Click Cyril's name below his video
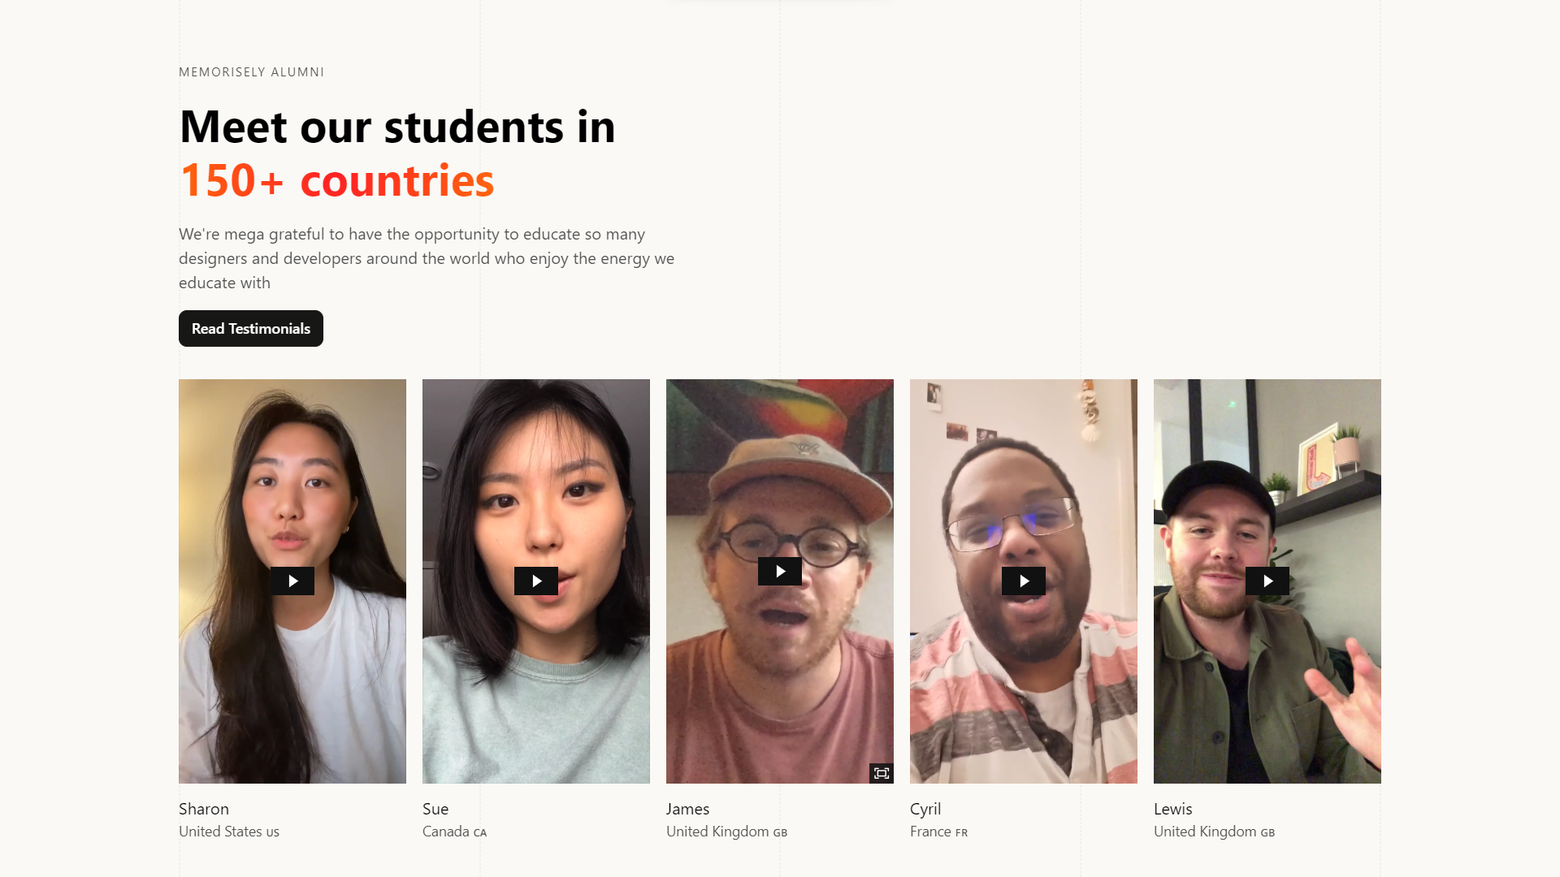Viewport: 1560px width, 877px height. tap(925, 809)
